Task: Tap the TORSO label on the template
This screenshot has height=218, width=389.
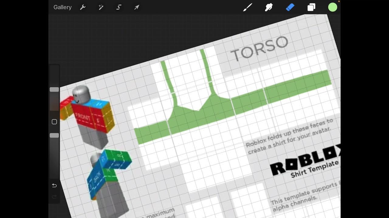Action: click(259, 48)
